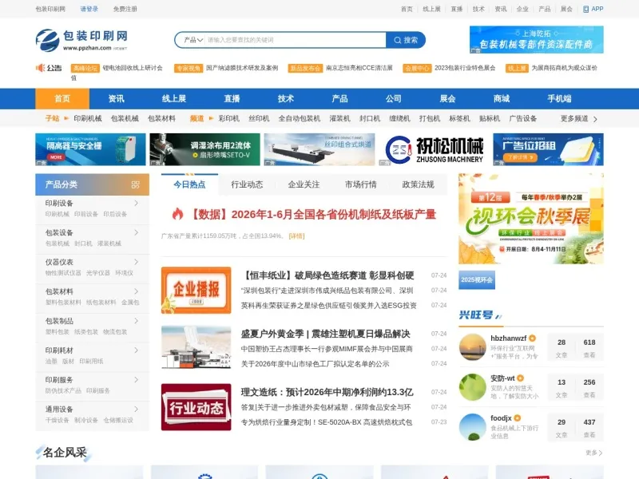639x479 pixels.
Task: Click the grid icon in 产品分类 header
Action: pos(136,184)
